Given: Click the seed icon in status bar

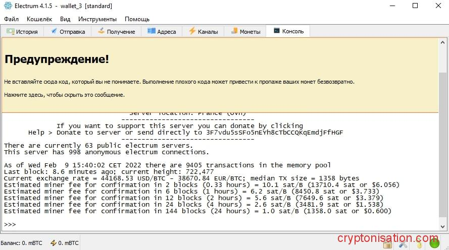Looking at the screenshot, I should click(419, 245).
